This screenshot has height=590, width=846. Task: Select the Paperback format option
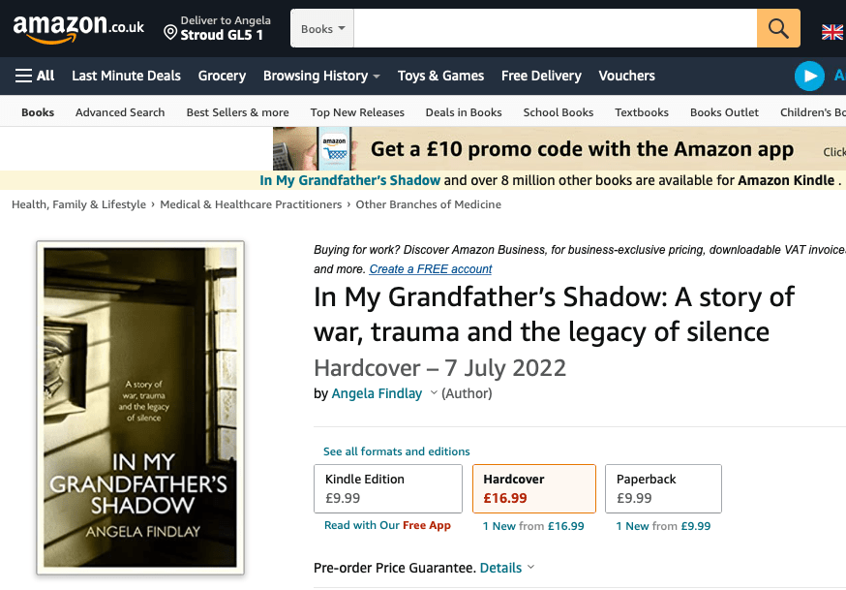click(663, 488)
